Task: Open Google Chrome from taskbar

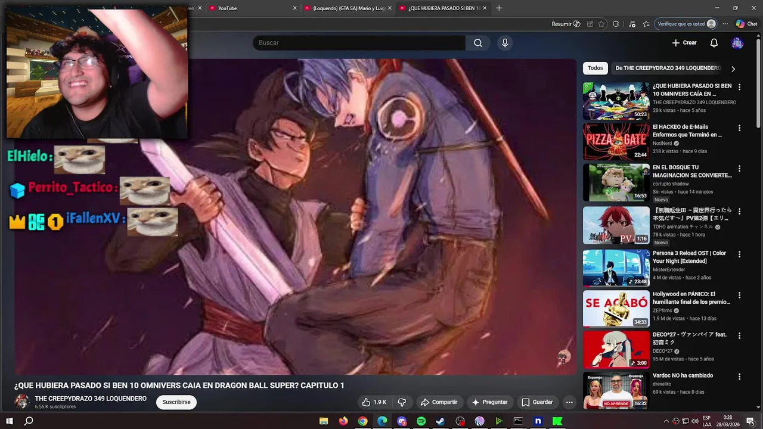Action: pyautogui.click(x=362, y=421)
